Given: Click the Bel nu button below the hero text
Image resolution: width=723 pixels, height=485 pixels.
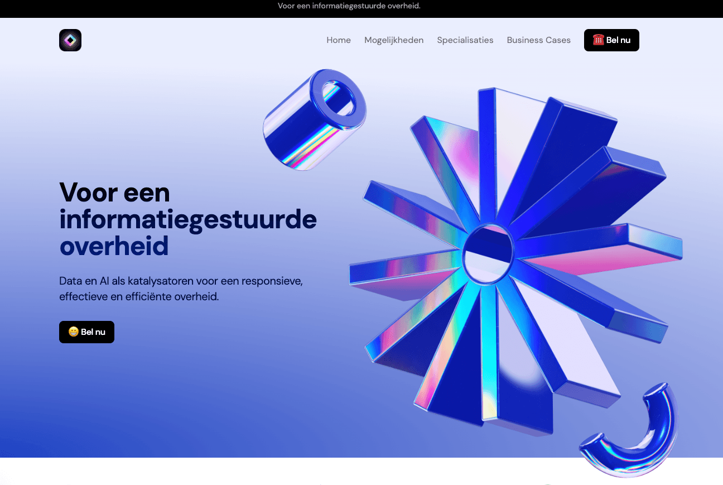Looking at the screenshot, I should coord(86,332).
